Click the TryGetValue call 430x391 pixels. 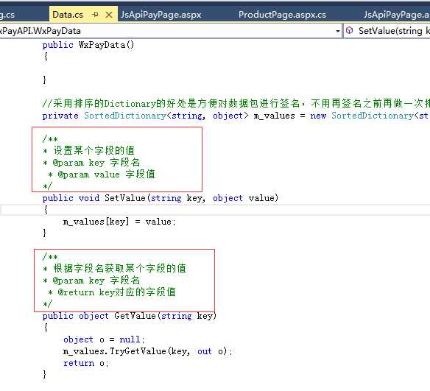pyautogui.click(x=138, y=351)
